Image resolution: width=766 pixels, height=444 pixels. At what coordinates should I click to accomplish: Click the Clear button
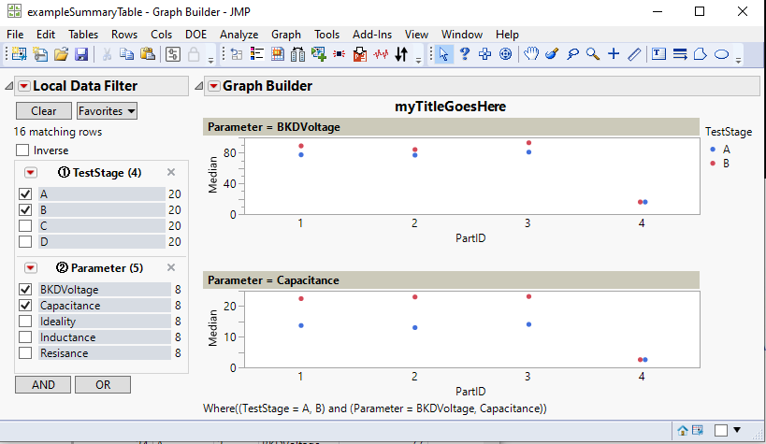pos(44,111)
